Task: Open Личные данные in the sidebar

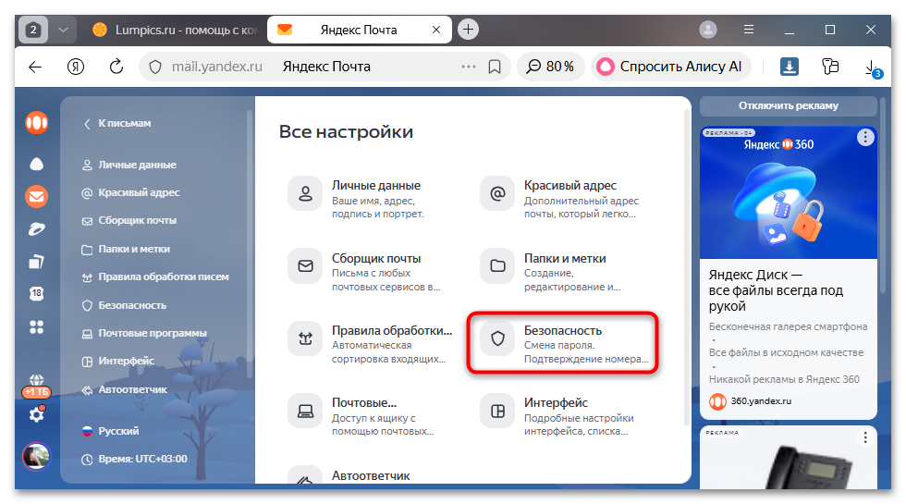Action: [x=129, y=165]
